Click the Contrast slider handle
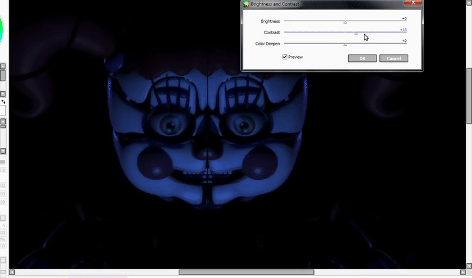 tap(356, 34)
